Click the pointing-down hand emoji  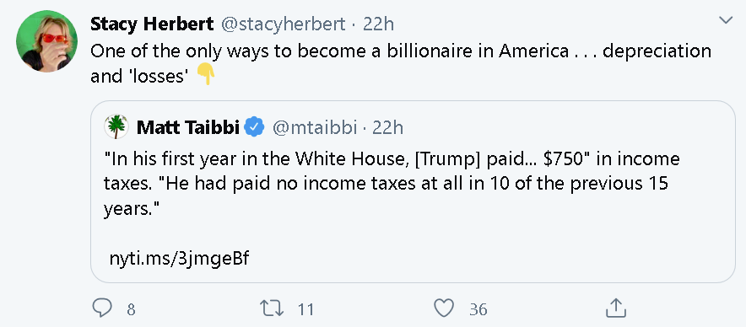coord(206,75)
